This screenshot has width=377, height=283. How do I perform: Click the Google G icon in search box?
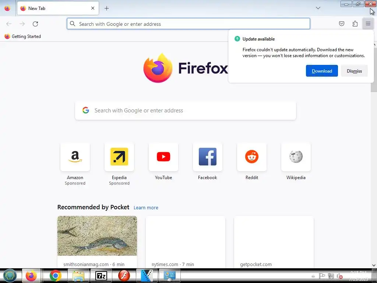(x=86, y=110)
